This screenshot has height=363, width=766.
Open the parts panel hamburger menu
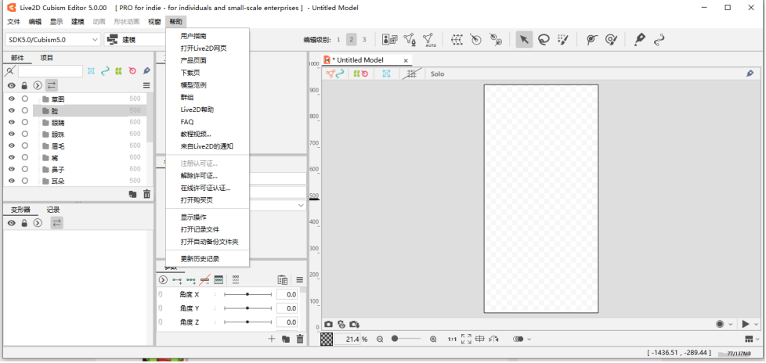coord(146,85)
